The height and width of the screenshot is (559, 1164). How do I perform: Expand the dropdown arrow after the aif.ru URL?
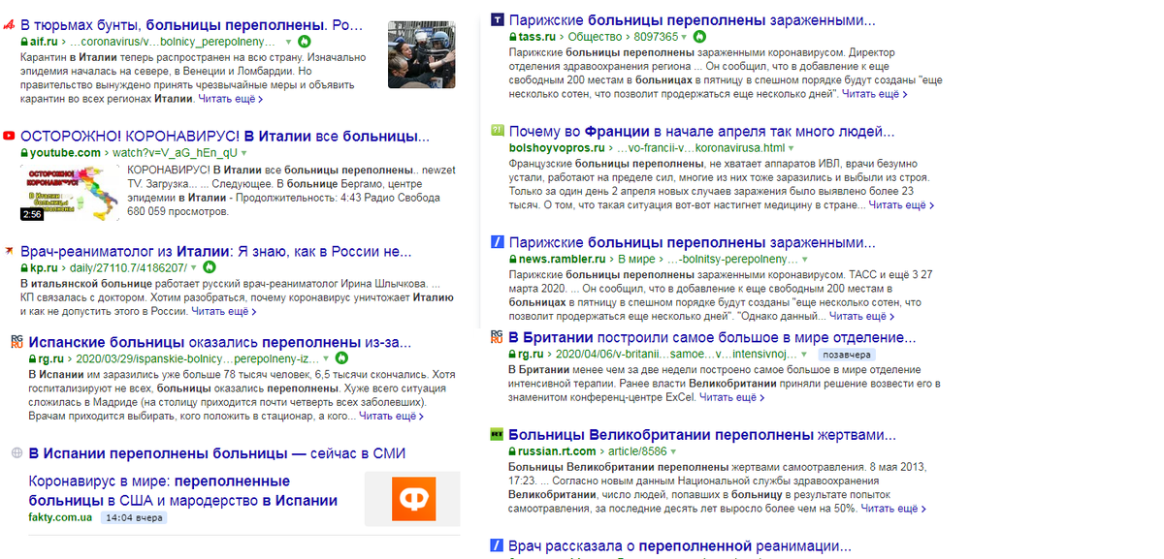click(x=288, y=43)
